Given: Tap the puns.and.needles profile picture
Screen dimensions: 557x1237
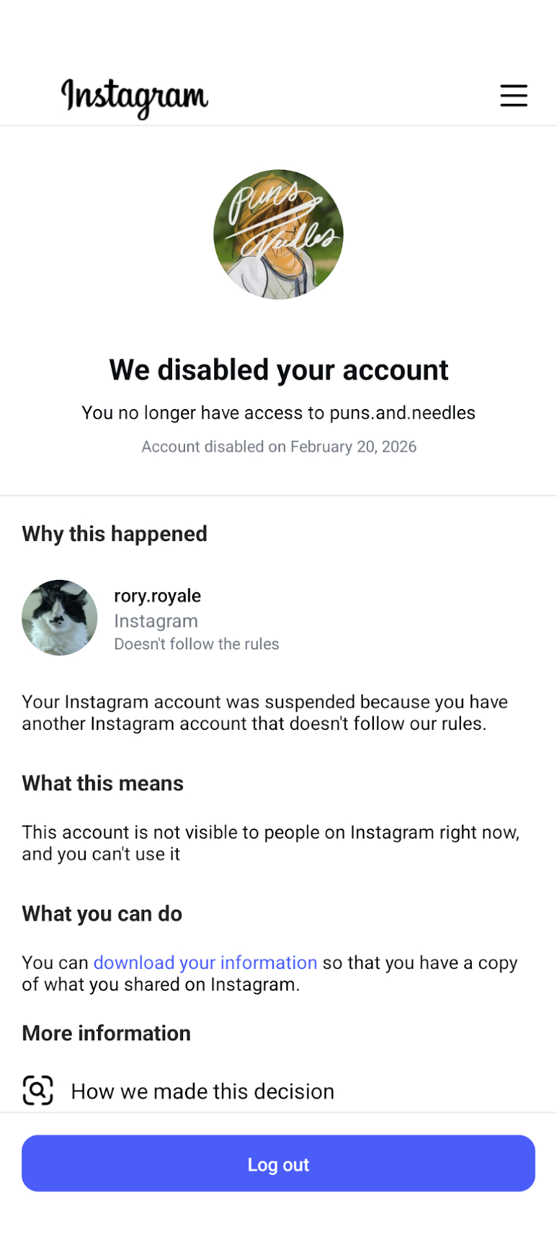Looking at the screenshot, I should [278, 234].
